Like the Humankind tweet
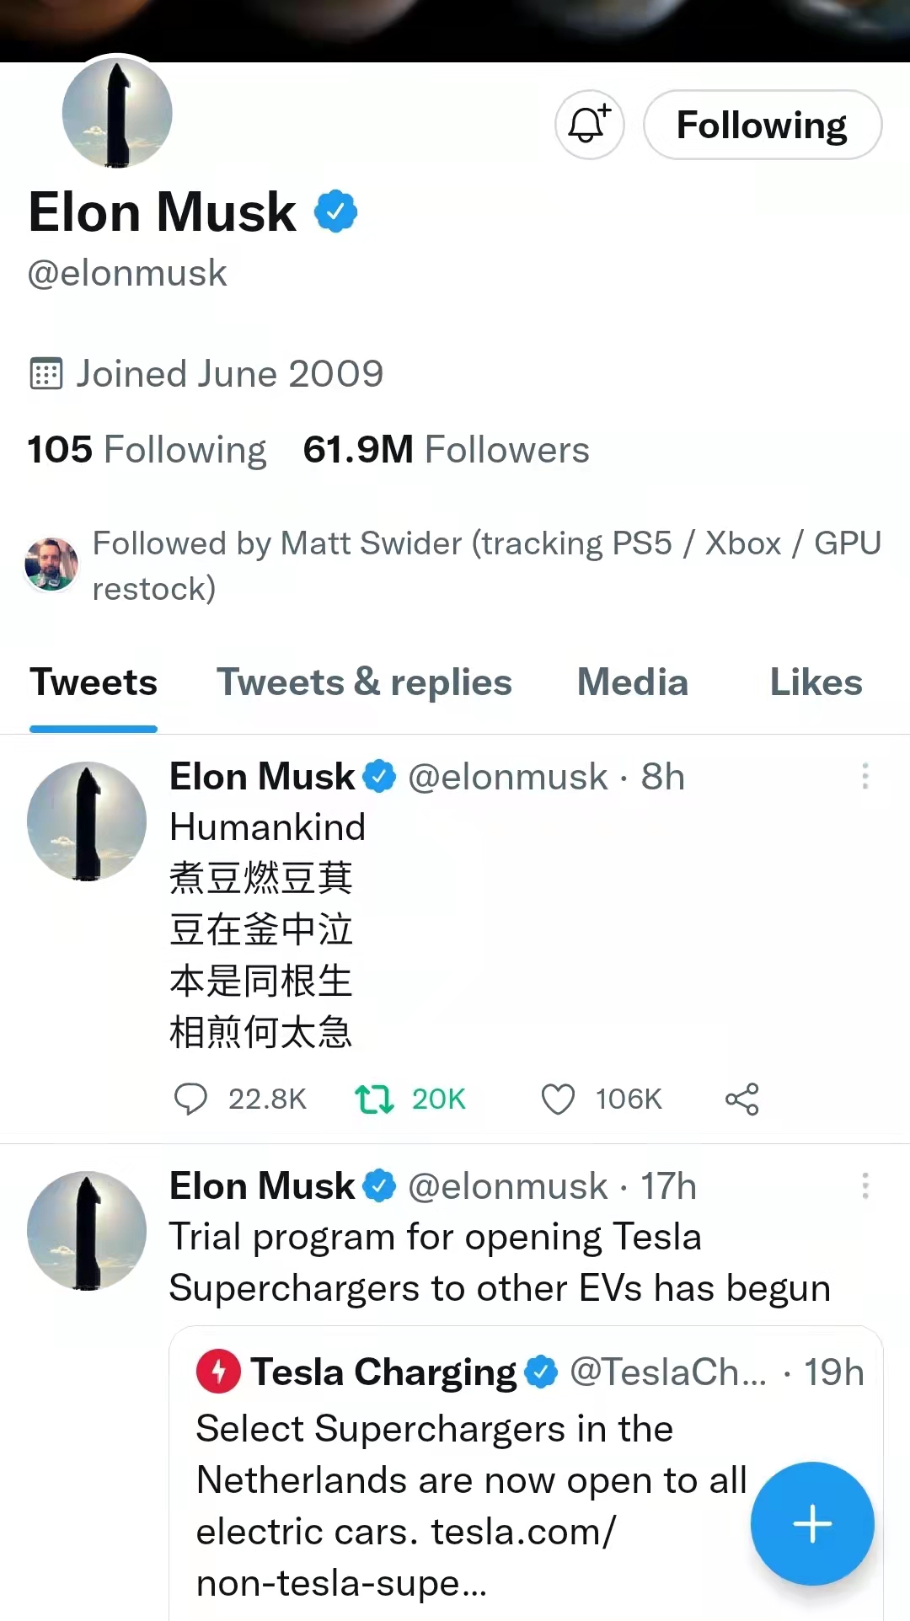 point(558,1099)
